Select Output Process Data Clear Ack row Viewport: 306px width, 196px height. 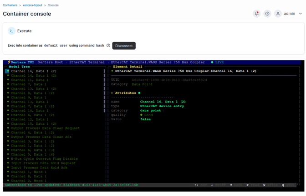click(41, 137)
